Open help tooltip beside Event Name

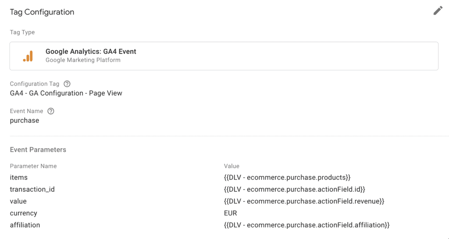pos(51,111)
